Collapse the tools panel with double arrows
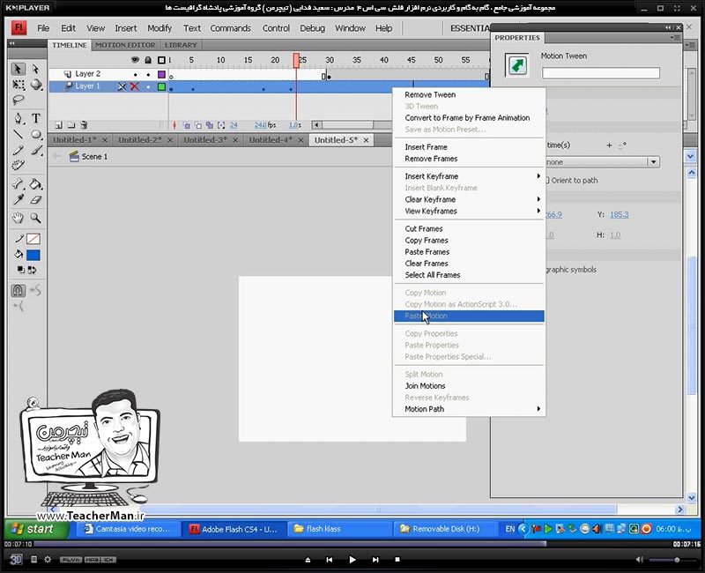This screenshot has height=573, width=705. point(12,43)
